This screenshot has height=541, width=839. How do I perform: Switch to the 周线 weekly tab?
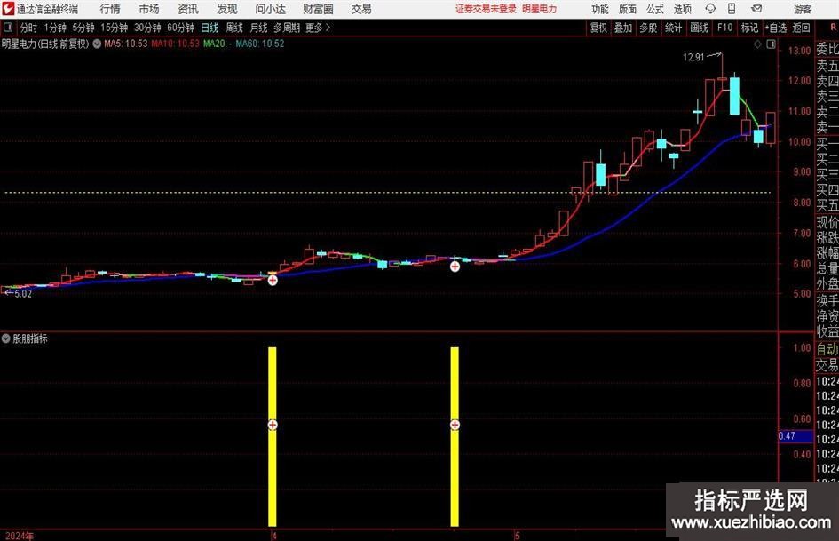point(233,28)
